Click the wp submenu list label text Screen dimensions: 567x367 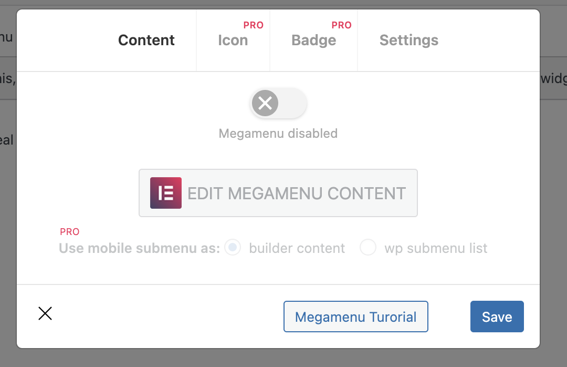(x=436, y=249)
